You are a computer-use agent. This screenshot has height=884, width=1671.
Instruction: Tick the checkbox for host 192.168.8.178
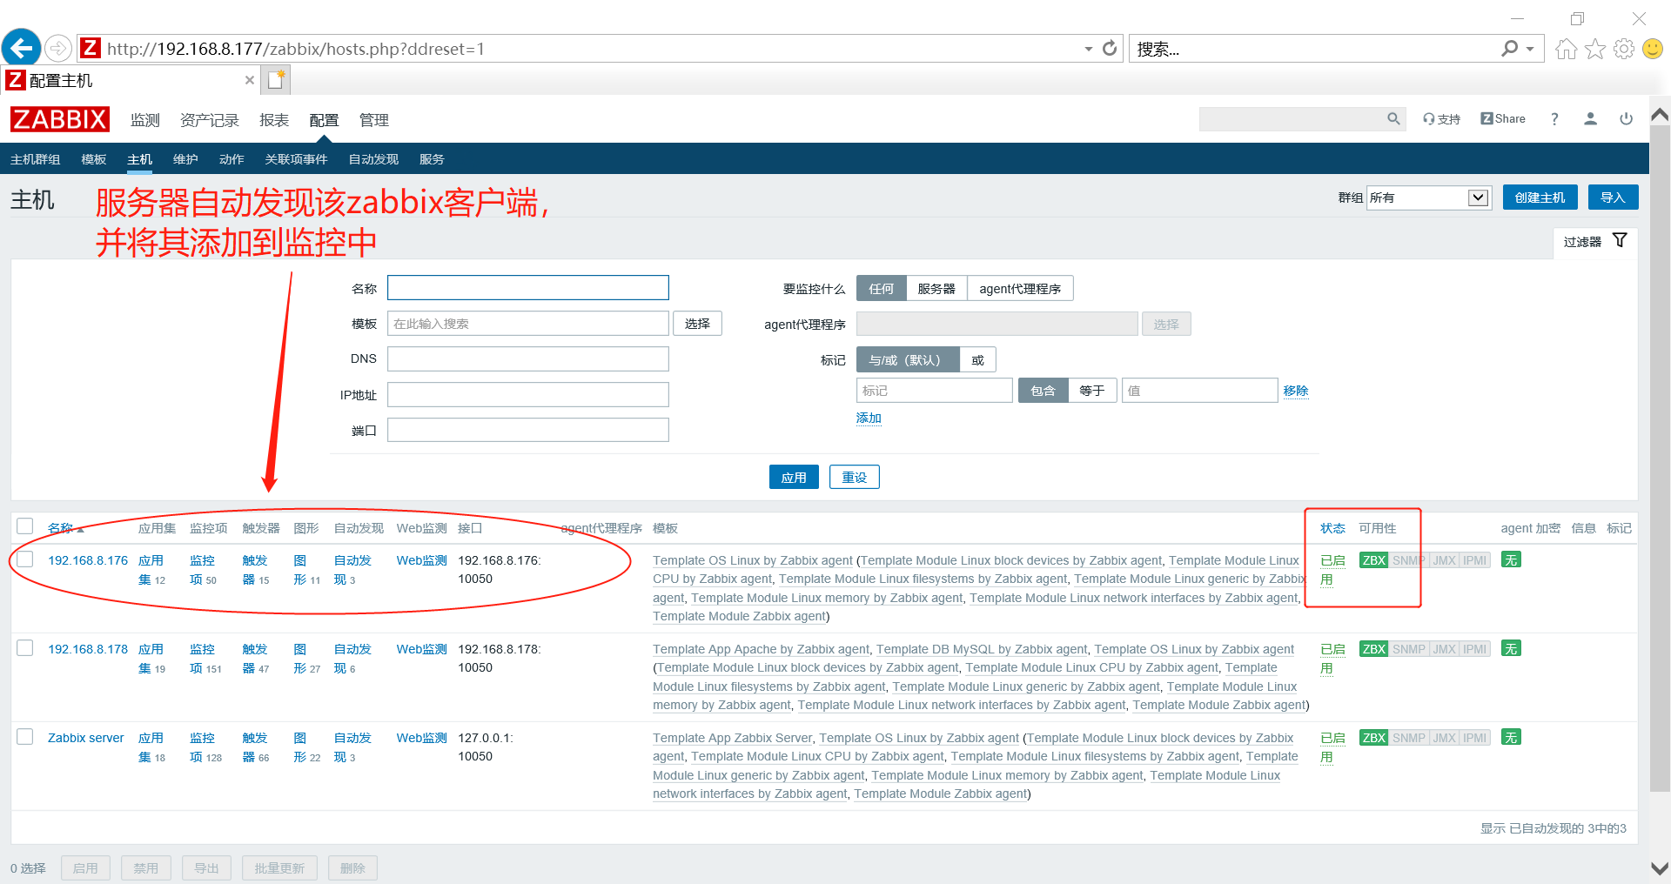tap(25, 647)
